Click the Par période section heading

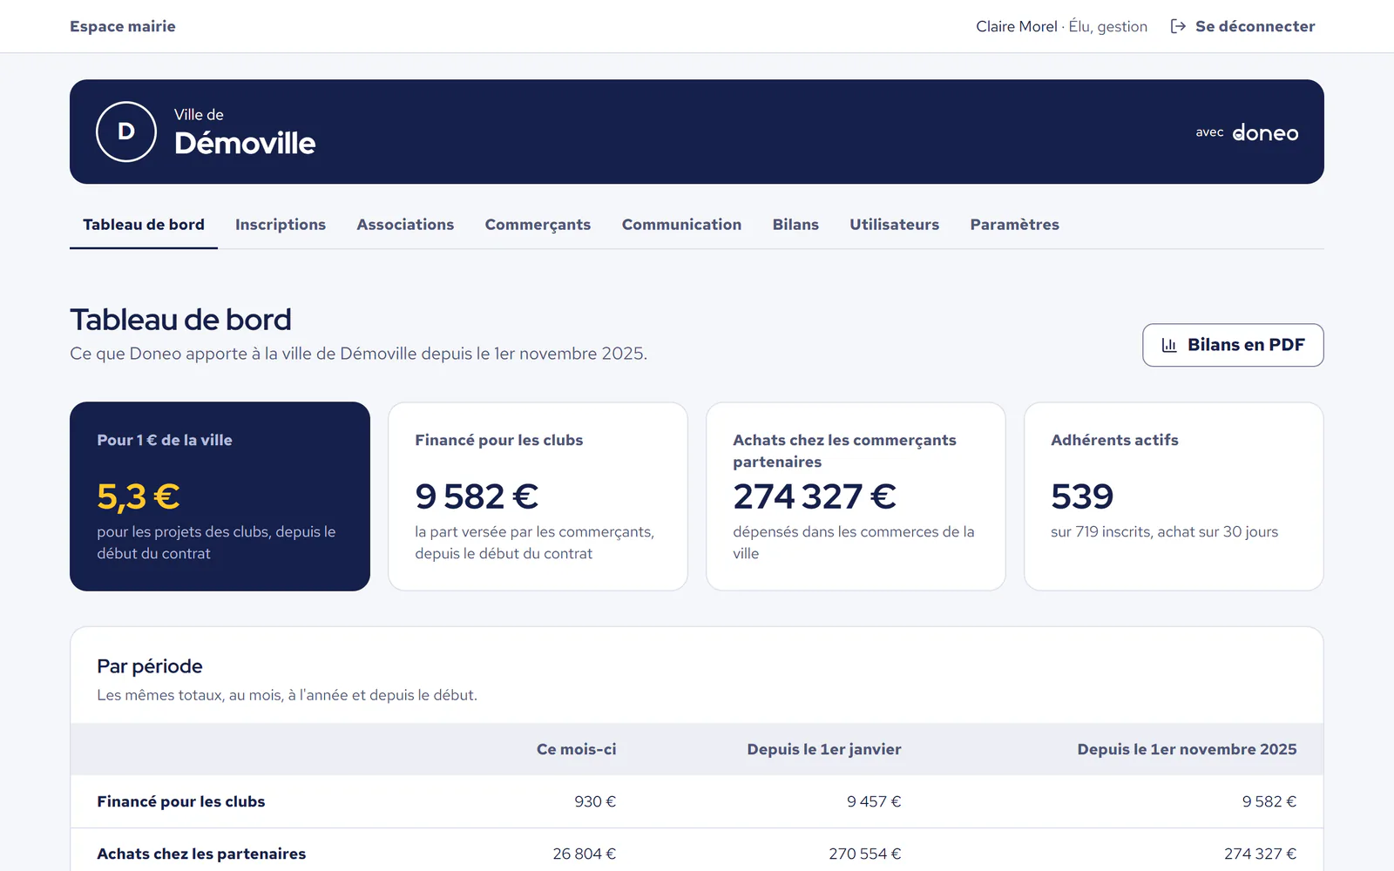click(x=150, y=666)
